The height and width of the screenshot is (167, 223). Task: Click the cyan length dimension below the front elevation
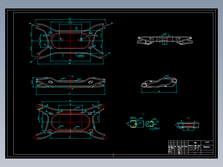(x=70, y=94)
